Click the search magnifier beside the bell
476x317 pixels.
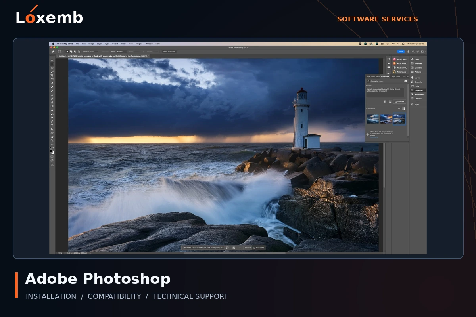tap(413, 52)
